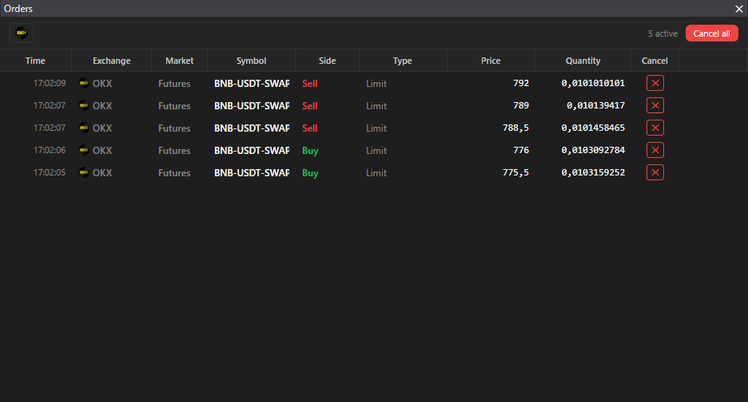Sort by the Market column header
The height and width of the screenshot is (402, 748).
pyautogui.click(x=179, y=61)
